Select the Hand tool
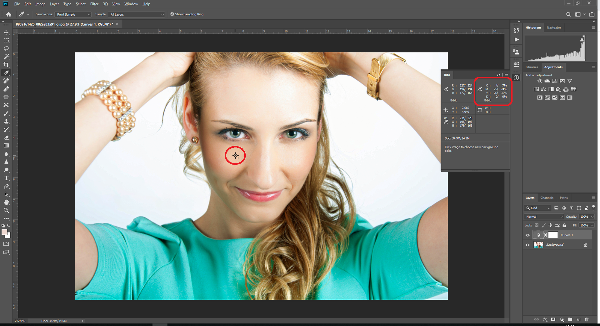The height and width of the screenshot is (326, 600). (6, 202)
